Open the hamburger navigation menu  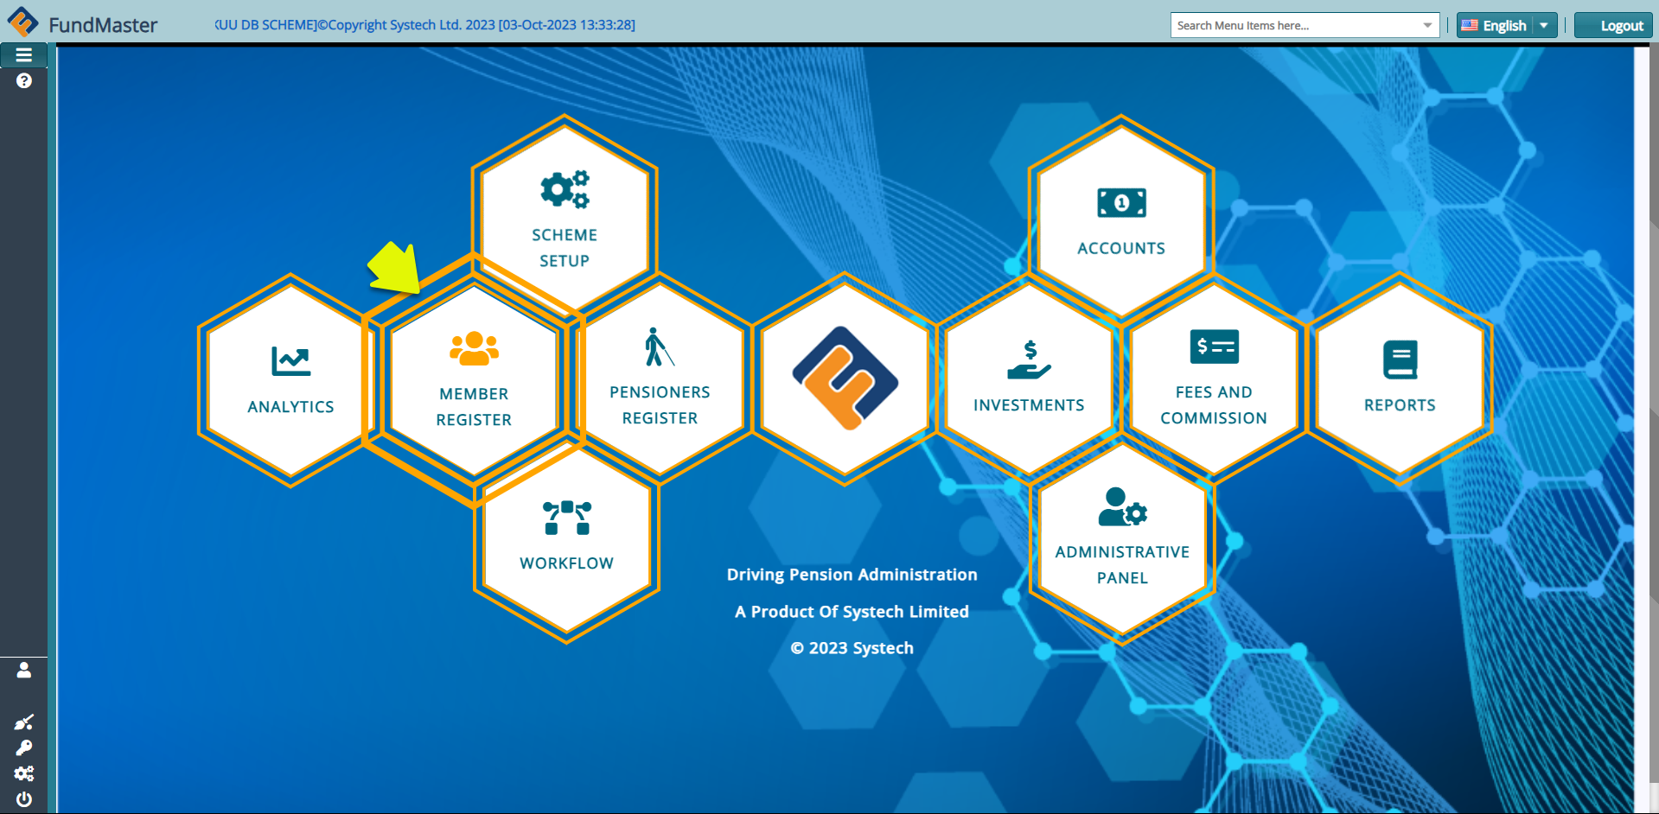coord(23,54)
